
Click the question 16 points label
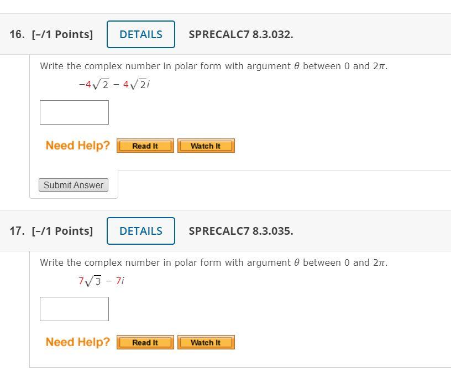[62, 34]
